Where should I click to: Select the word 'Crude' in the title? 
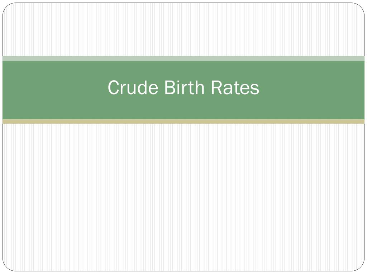pyautogui.click(x=133, y=87)
